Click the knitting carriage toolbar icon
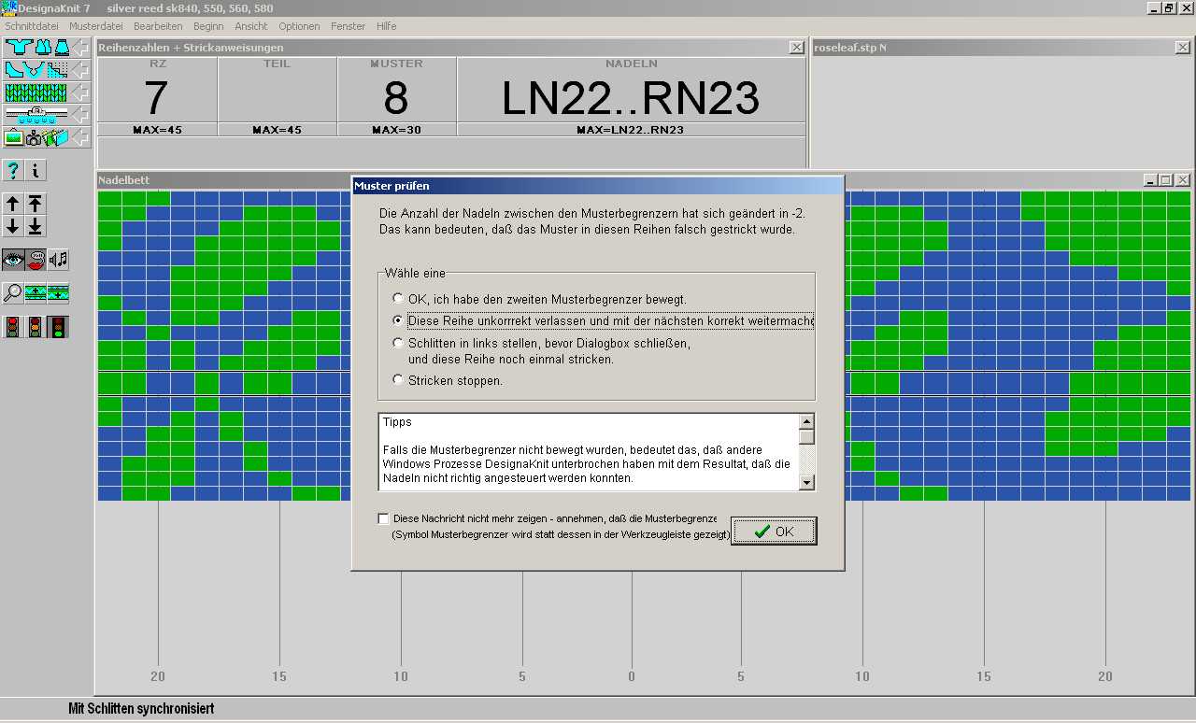The image size is (1196, 723). point(36,115)
